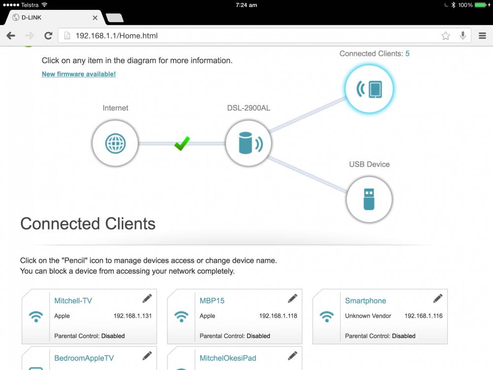Edit MitchelOkesiPad with its pencil icon
The width and height of the screenshot is (493, 370).
[292, 356]
